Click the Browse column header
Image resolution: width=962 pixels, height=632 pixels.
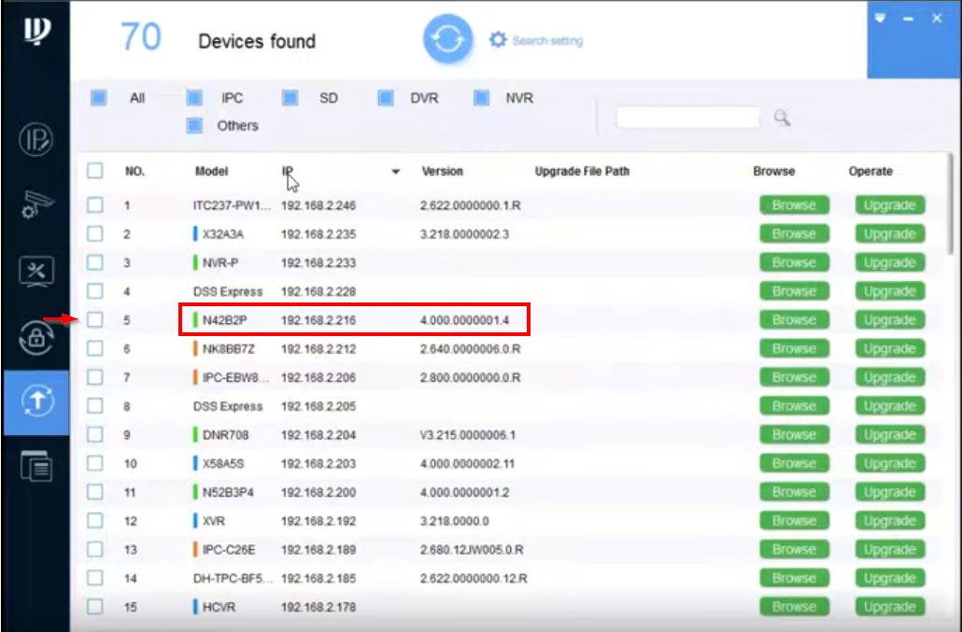773,171
